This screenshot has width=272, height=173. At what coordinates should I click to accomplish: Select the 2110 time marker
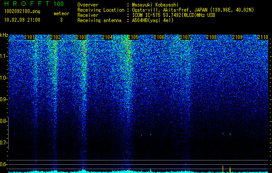click(x=263, y=37)
